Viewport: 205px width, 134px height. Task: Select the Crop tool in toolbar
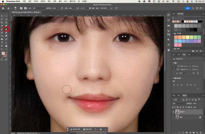[x=2, y=22]
